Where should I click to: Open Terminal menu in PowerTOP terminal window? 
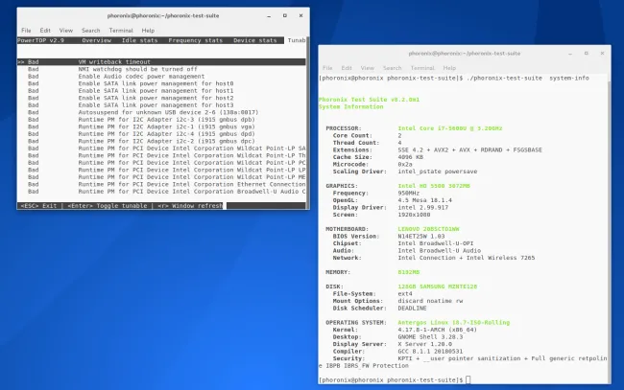tap(121, 30)
